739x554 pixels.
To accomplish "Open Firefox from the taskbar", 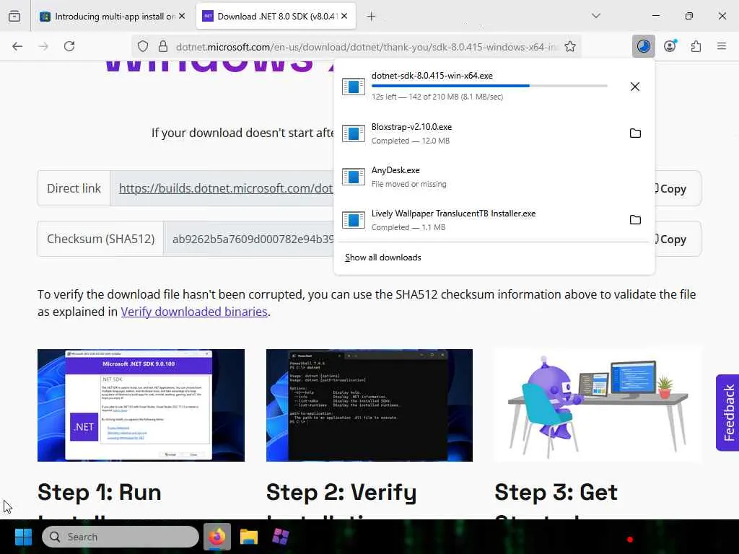I will coord(217,537).
